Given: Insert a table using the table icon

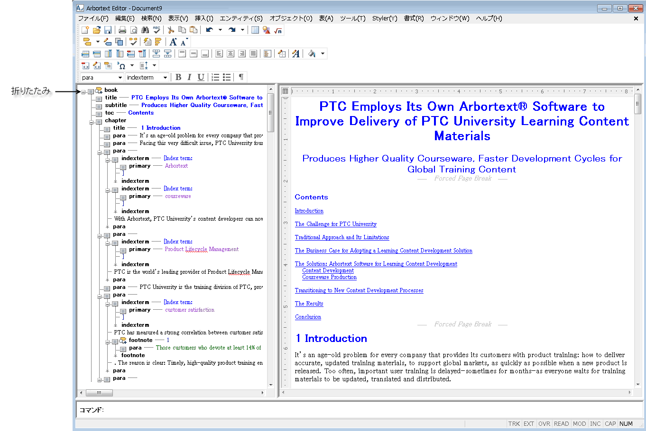Looking at the screenshot, I should pyautogui.click(x=255, y=30).
